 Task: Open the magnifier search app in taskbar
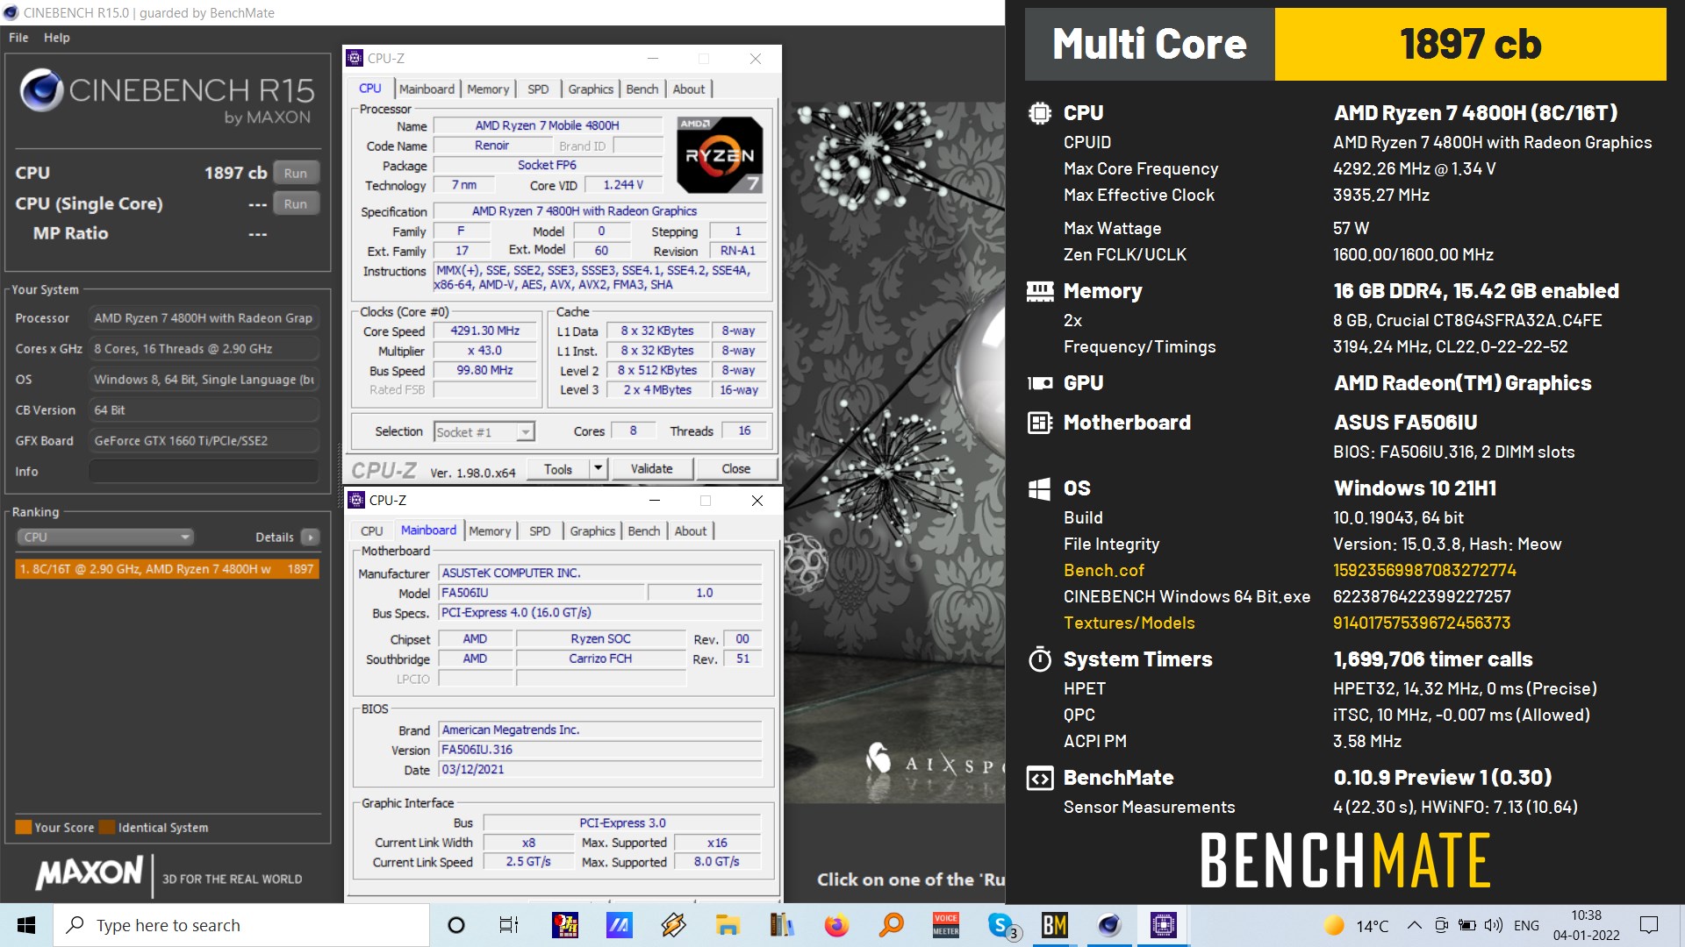point(892,925)
